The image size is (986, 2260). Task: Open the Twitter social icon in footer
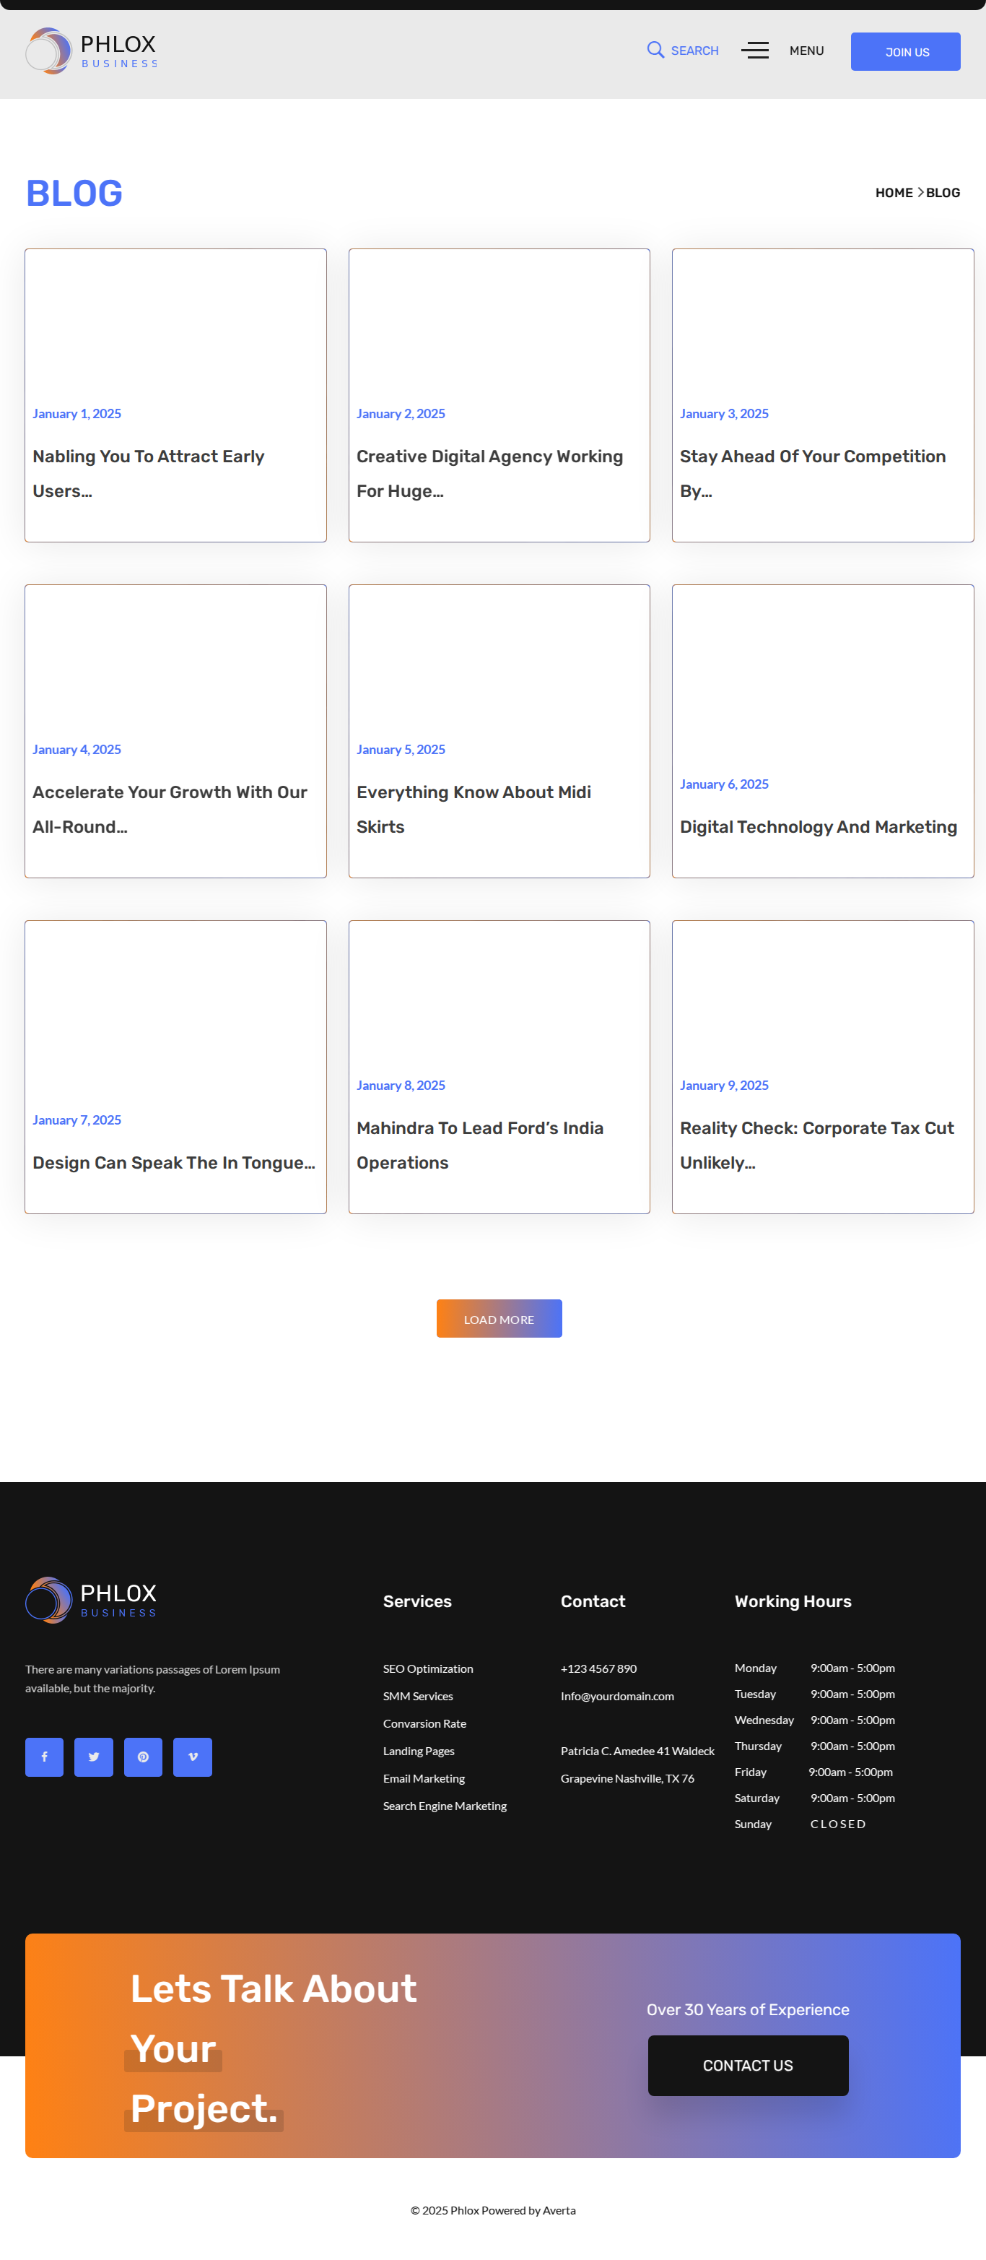click(x=94, y=1757)
